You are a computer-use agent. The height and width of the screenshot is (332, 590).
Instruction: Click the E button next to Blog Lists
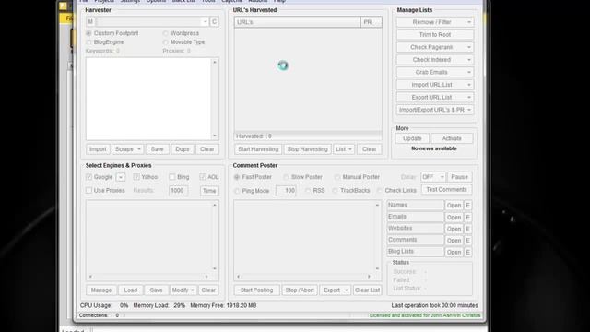click(467, 252)
